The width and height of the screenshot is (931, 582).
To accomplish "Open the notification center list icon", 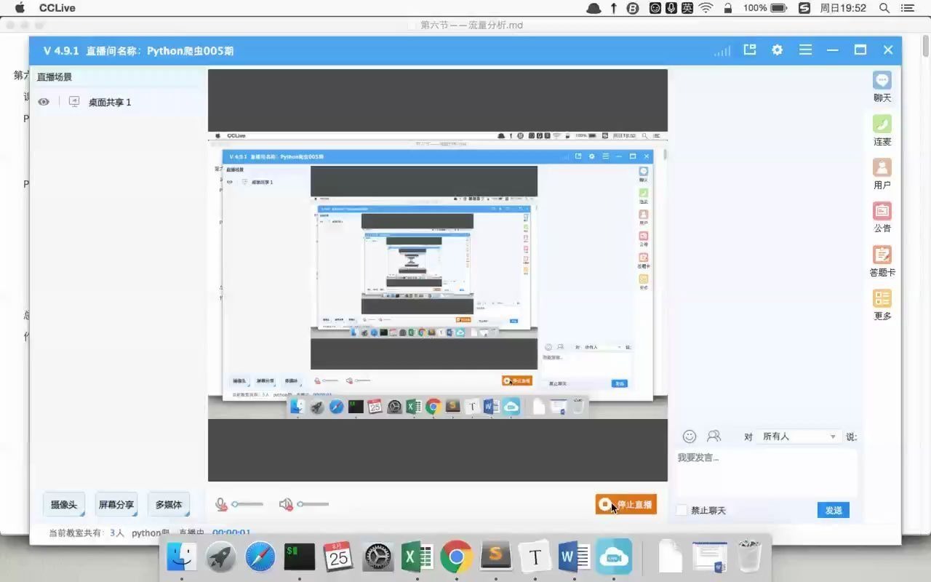I will [x=907, y=8].
